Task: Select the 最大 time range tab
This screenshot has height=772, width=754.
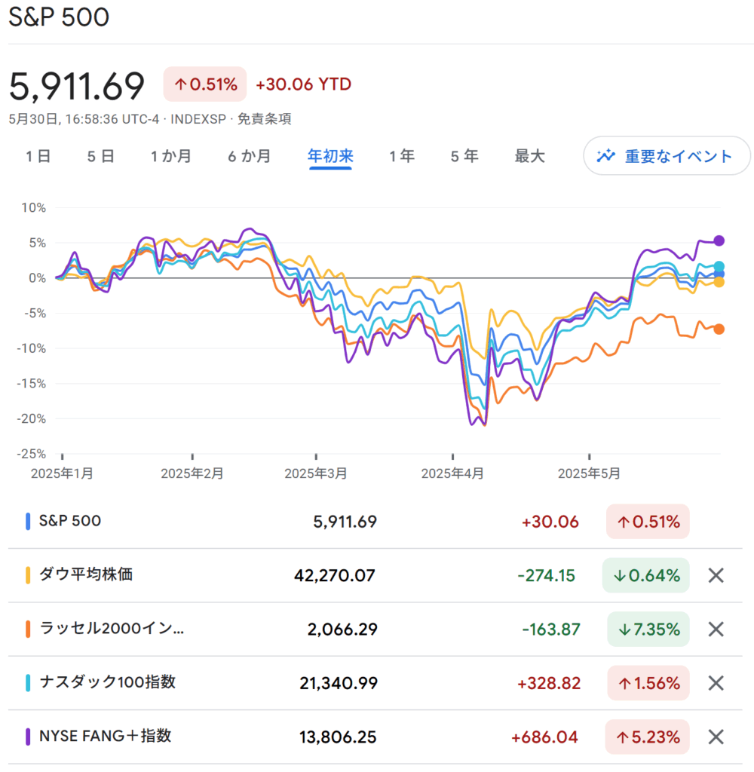Action: click(530, 156)
